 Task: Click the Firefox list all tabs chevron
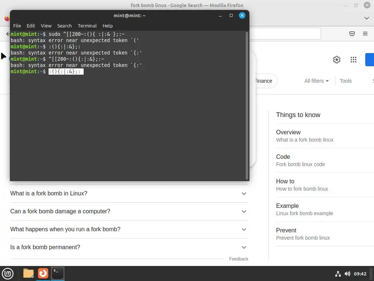click(367, 18)
